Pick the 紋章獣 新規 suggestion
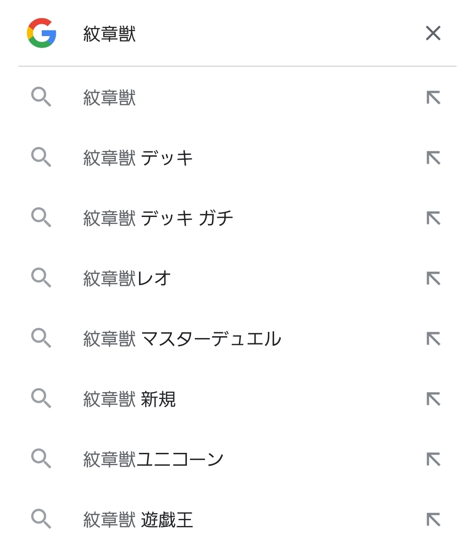This screenshot has height=551, width=475. point(129,399)
